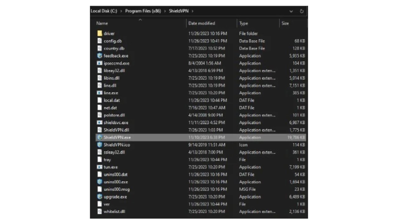Select the ssleay32.dll extension icon
398x224 pixels.
click(x=100, y=152)
